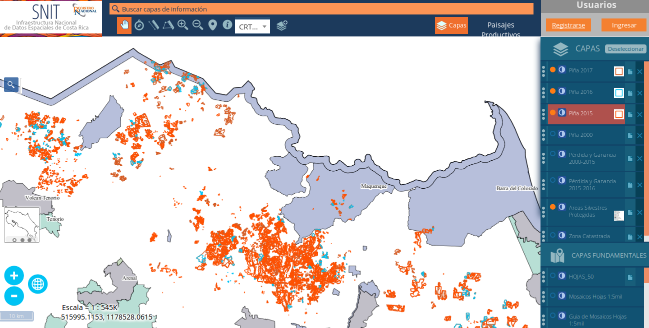This screenshot has height=328, width=649.
Task: Click the add layers stack icon
Action: click(282, 25)
